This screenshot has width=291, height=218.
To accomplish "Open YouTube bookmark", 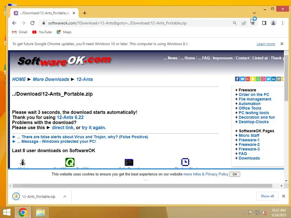I will (42, 32).
